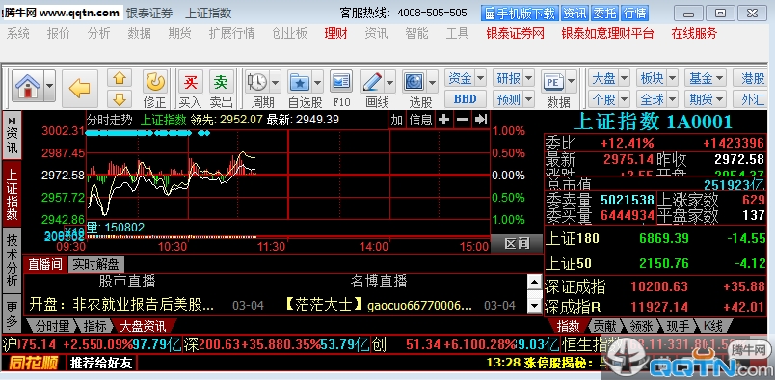The height and width of the screenshot is (380, 775).
Task: Select the 分时量 bottom tab
Action: click(x=52, y=326)
